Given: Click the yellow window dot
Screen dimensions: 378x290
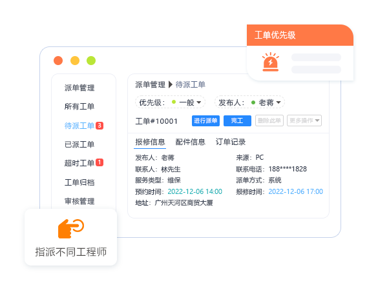Looking at the screenshot, I should 75,61.
